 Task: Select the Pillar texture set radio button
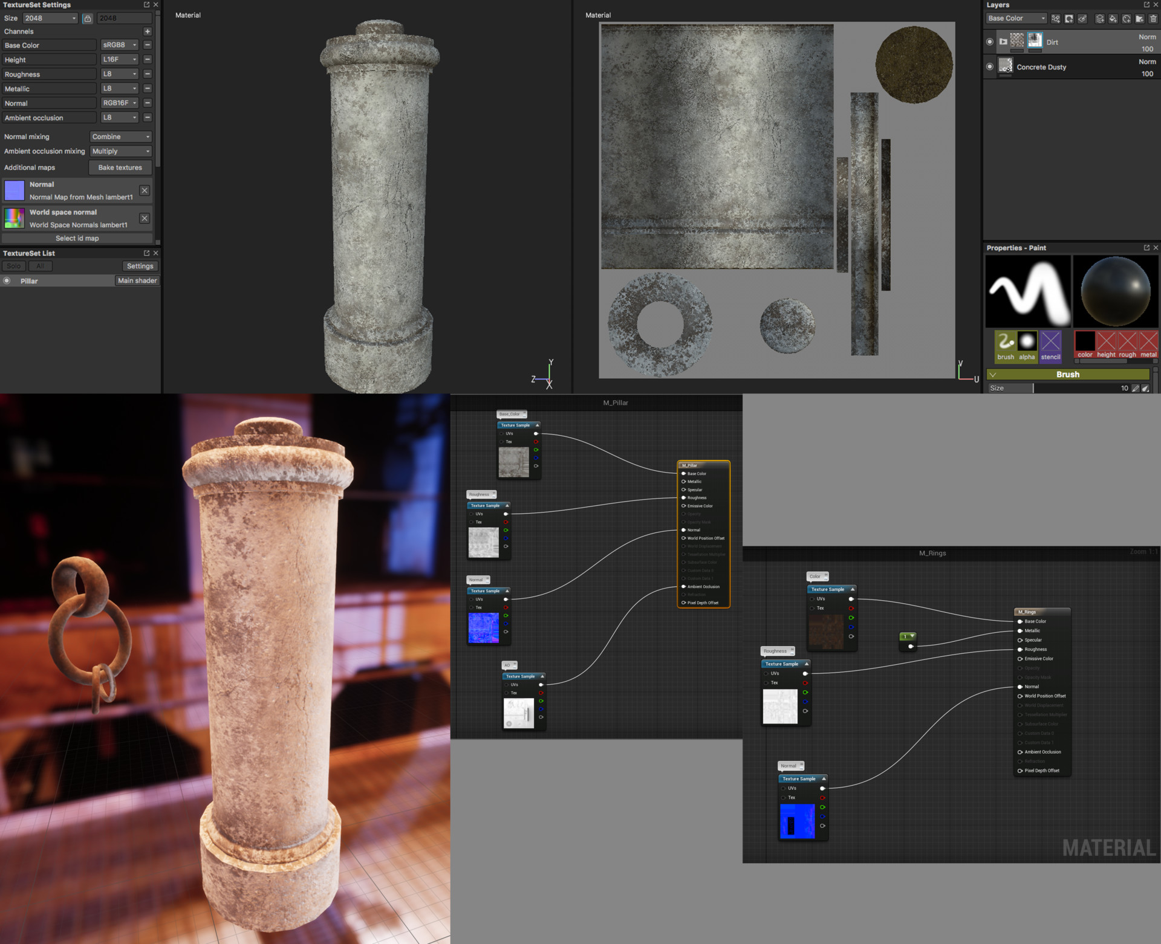coord(7,280)
